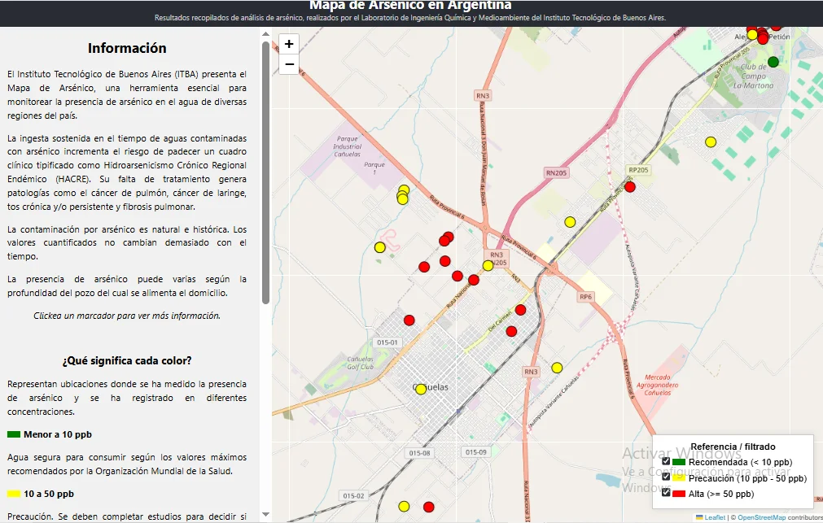
Task: Open the red marker at the map's bottom edge
Action: tap(428, 507)
